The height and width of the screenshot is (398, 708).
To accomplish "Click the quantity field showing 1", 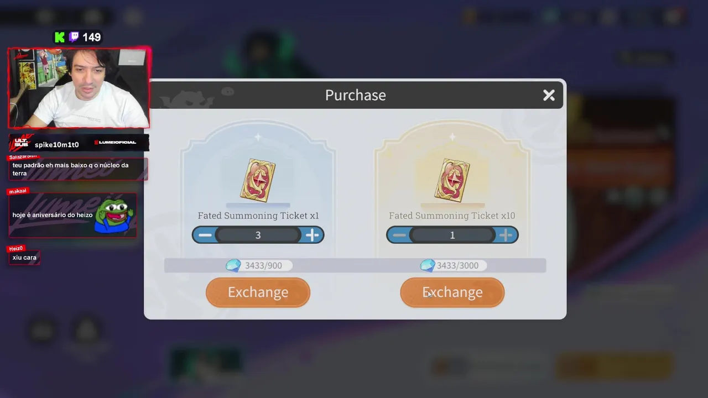I will point(452,235).
